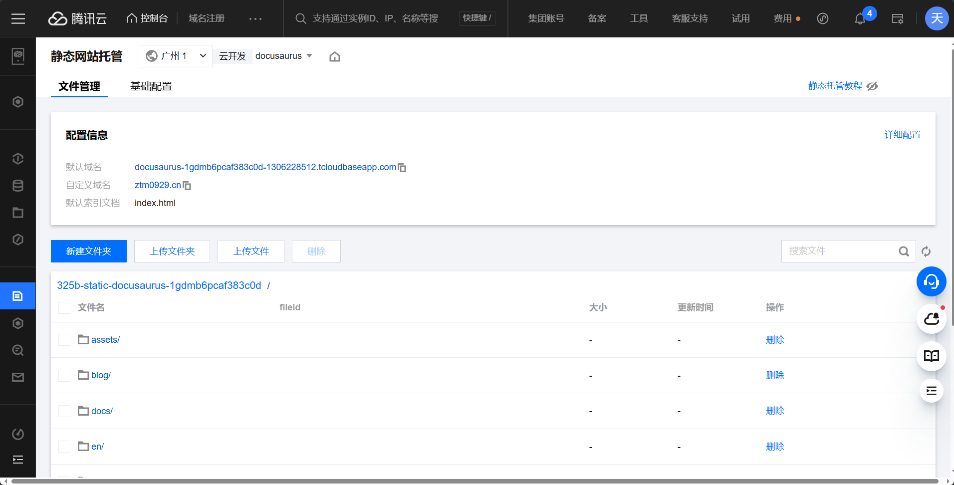Open the 控制台 console home

tap(147, 18)
